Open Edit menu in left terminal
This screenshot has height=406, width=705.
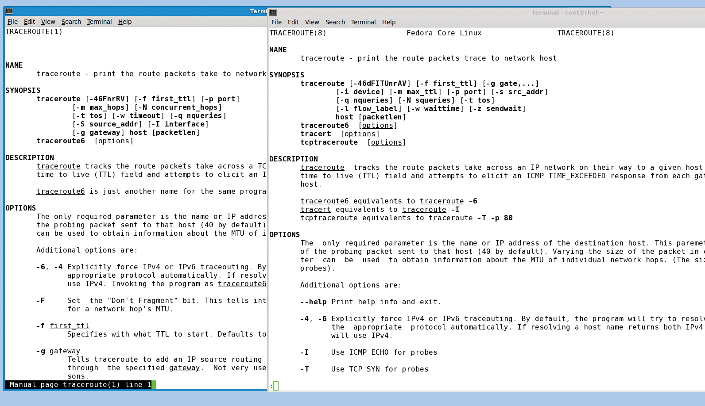29,22
